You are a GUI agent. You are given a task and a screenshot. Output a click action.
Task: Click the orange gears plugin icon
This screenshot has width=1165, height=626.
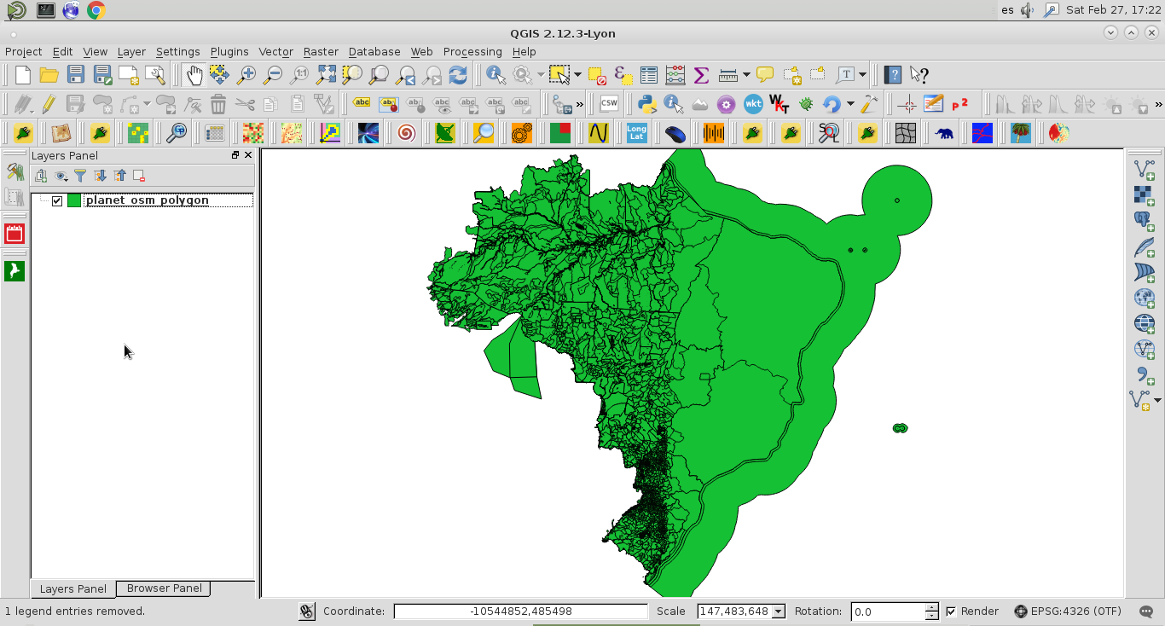[x=521, y=133]
